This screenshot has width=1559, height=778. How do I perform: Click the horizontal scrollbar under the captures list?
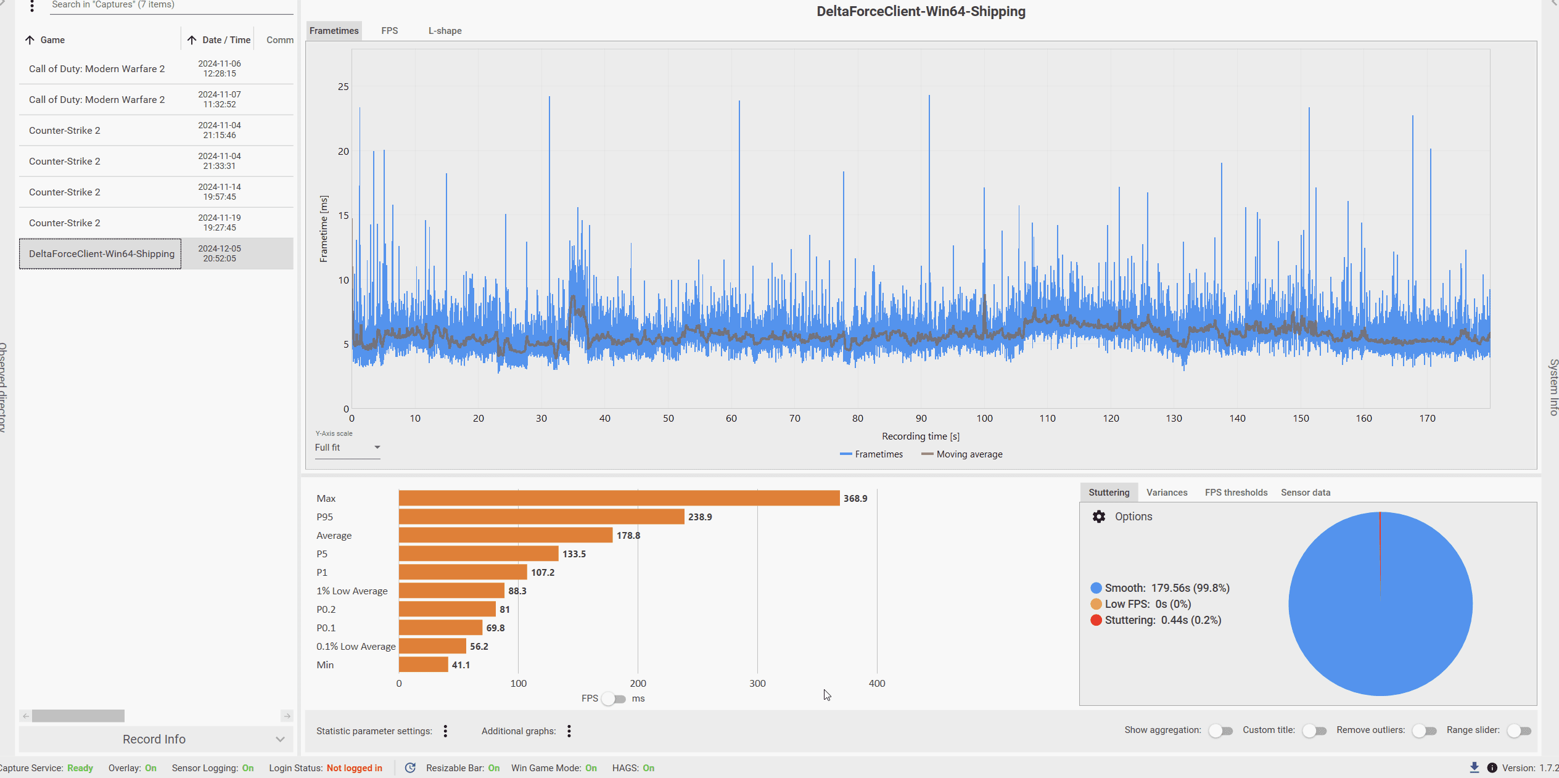[78, 716]
